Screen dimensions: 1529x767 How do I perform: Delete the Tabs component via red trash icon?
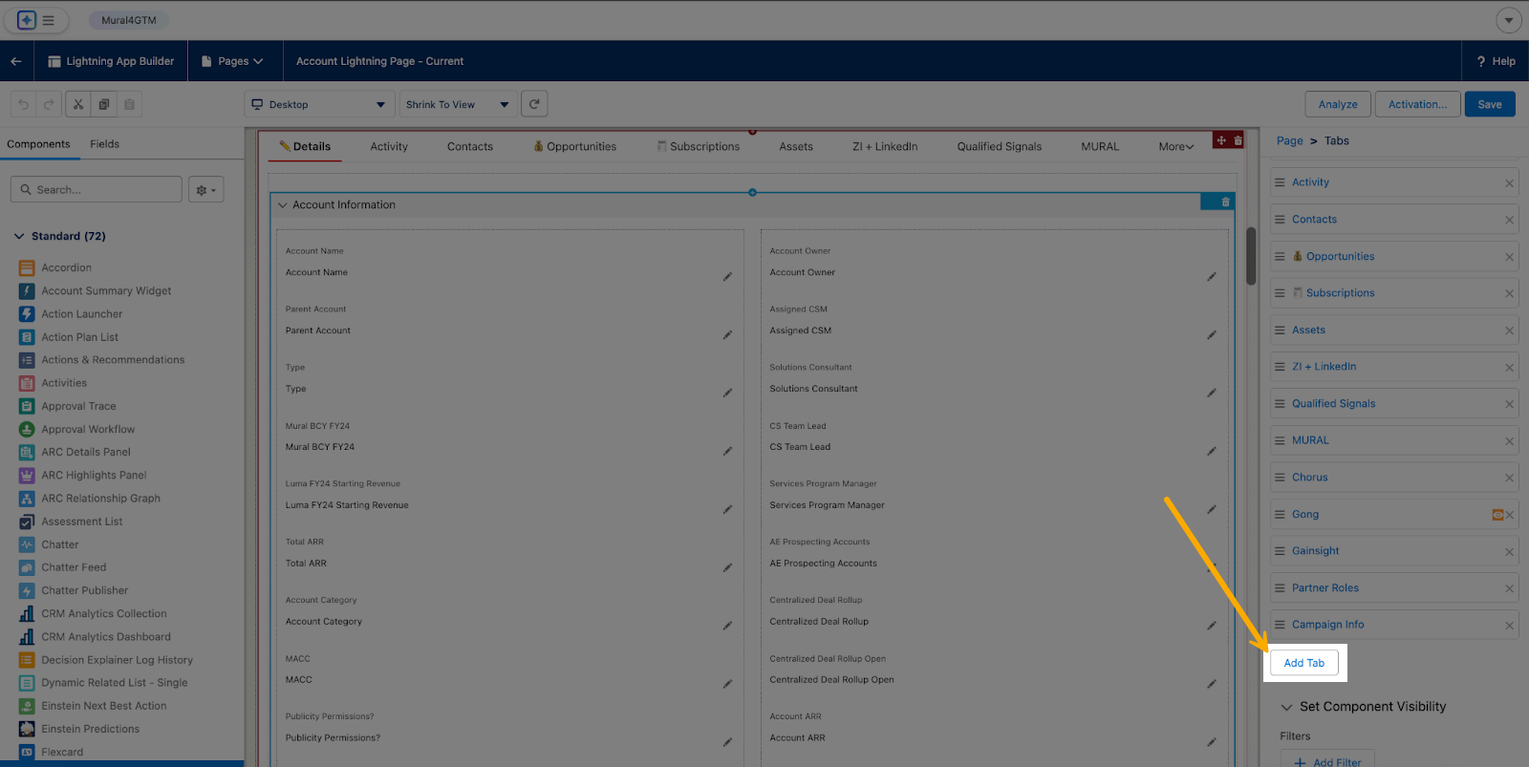pos(1238,140)
